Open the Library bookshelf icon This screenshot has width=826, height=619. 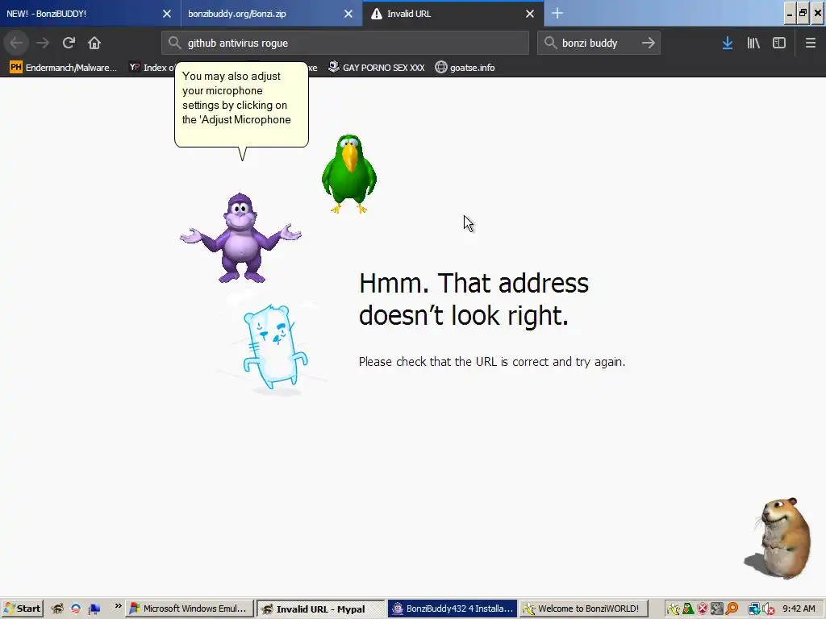(753, 44)
